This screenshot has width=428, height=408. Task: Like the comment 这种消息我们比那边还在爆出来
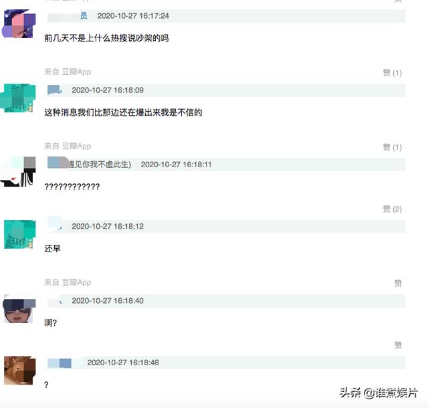click(x=393, y=147)
